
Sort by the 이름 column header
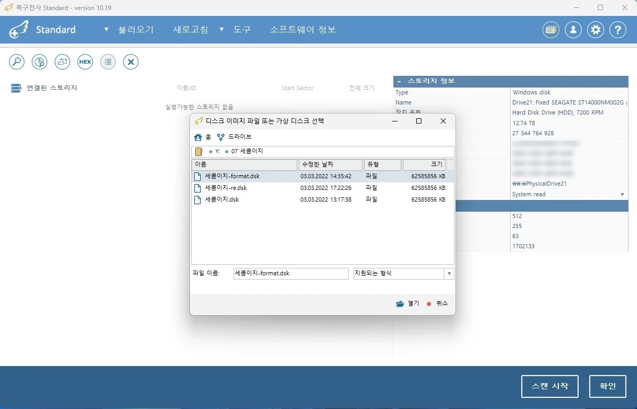(x=245, y=164)
